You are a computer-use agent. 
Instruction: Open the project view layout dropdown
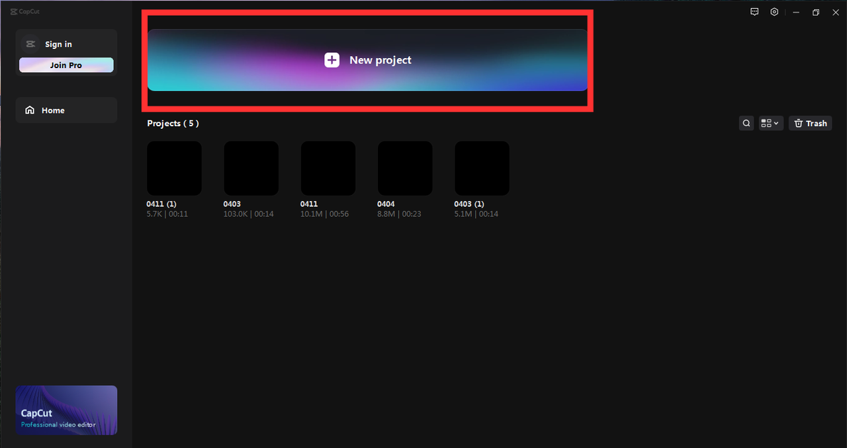tap(771, 123)
